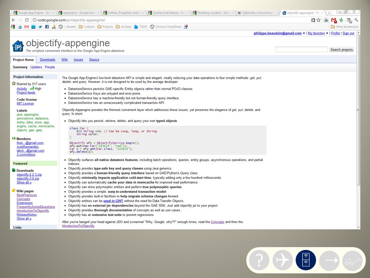The width and height of the screenshot is (370, 278).
Task: Open the ReleaseNotes wiki page
Action: (27, 215)
